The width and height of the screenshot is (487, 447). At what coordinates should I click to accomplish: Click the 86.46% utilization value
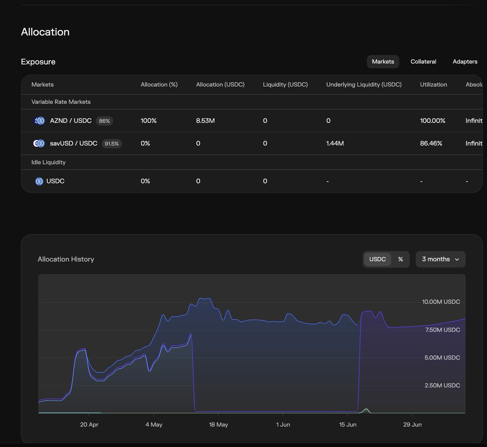pyautogui.click(x=431, y=143)
